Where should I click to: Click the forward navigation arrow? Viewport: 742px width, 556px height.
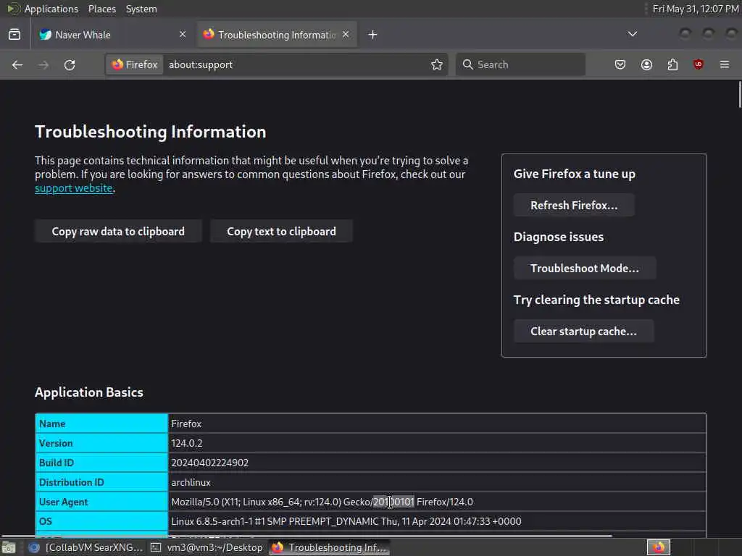coord(43,64)
